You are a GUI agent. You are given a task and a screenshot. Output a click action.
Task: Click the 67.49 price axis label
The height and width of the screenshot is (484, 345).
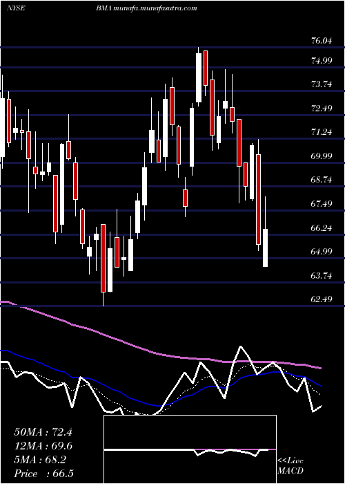click(322, 203)
